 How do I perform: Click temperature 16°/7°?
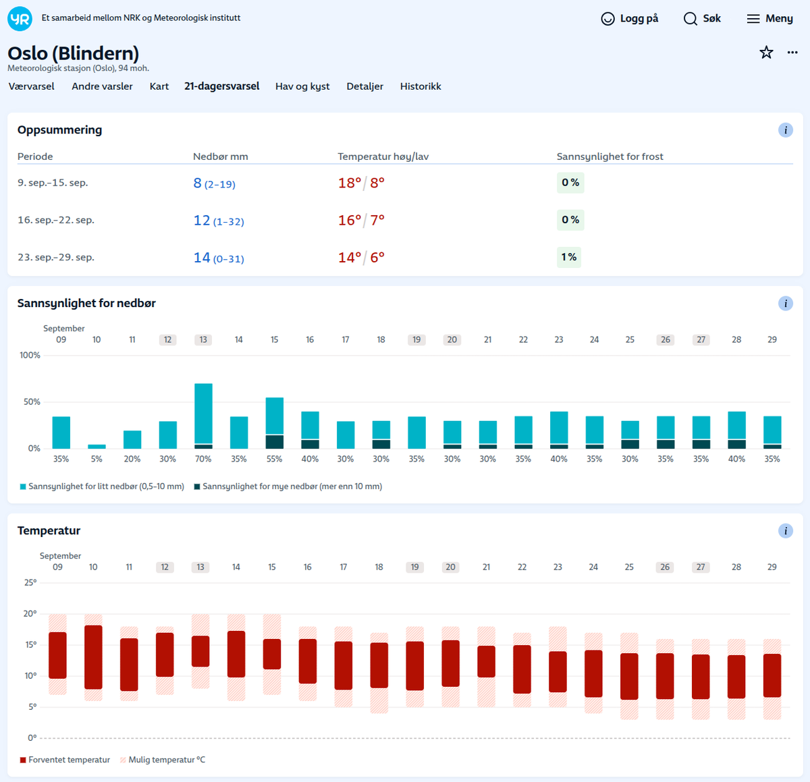pyautogui.click(x=361, y=220)
